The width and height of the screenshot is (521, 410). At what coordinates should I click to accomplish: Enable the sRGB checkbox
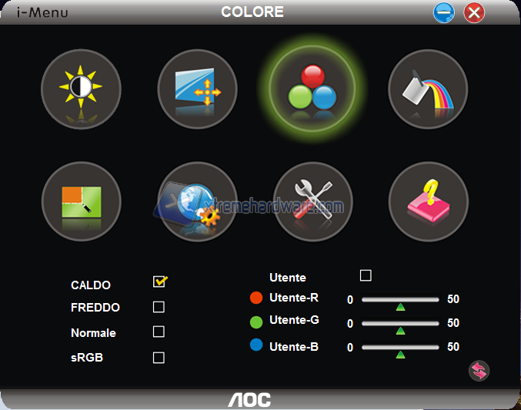159,358
